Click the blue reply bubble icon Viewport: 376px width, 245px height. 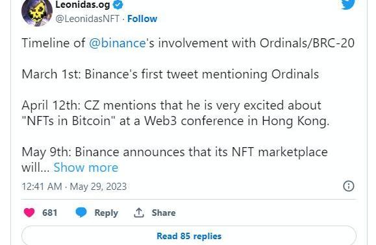click(x=81, y=213)
